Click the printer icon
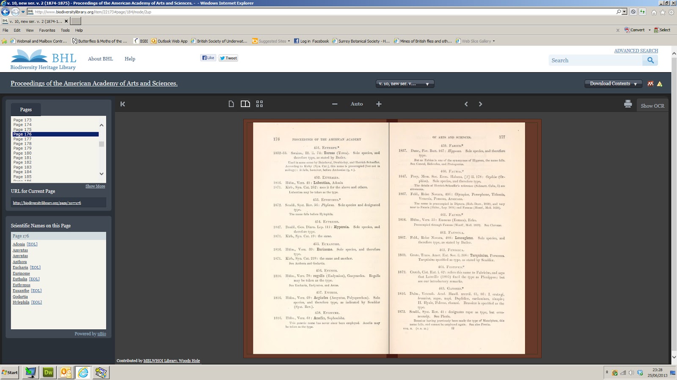This screenshot has height=380, width=677. click(x=628, y=104)
